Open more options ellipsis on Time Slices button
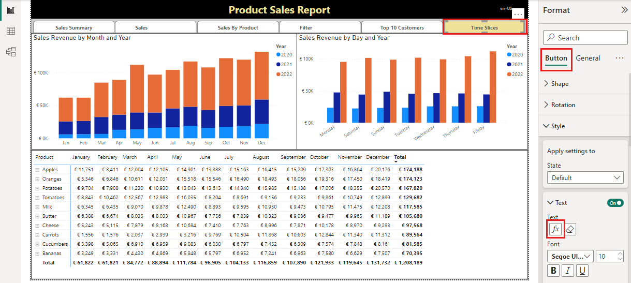This screenshot has height=283, width=631. [x=519, y=14]
